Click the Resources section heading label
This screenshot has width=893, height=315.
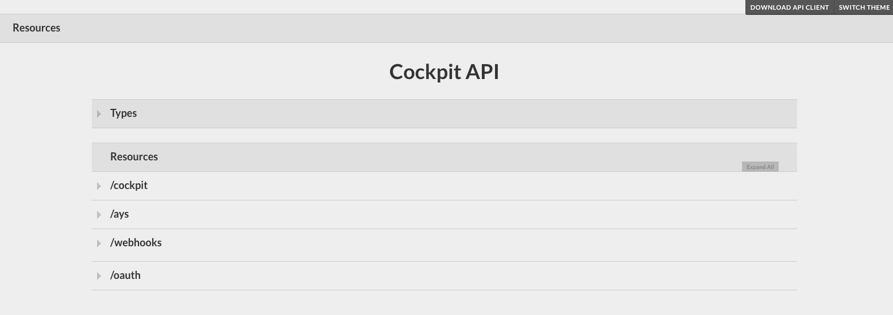pos(134,157)
